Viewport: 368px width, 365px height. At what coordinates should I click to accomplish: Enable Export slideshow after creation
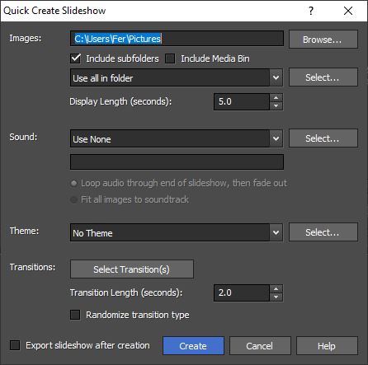(x=15, y=345)
